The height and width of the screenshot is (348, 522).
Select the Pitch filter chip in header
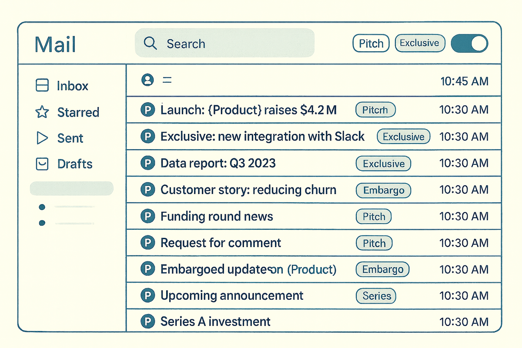(x=371, y=43)
